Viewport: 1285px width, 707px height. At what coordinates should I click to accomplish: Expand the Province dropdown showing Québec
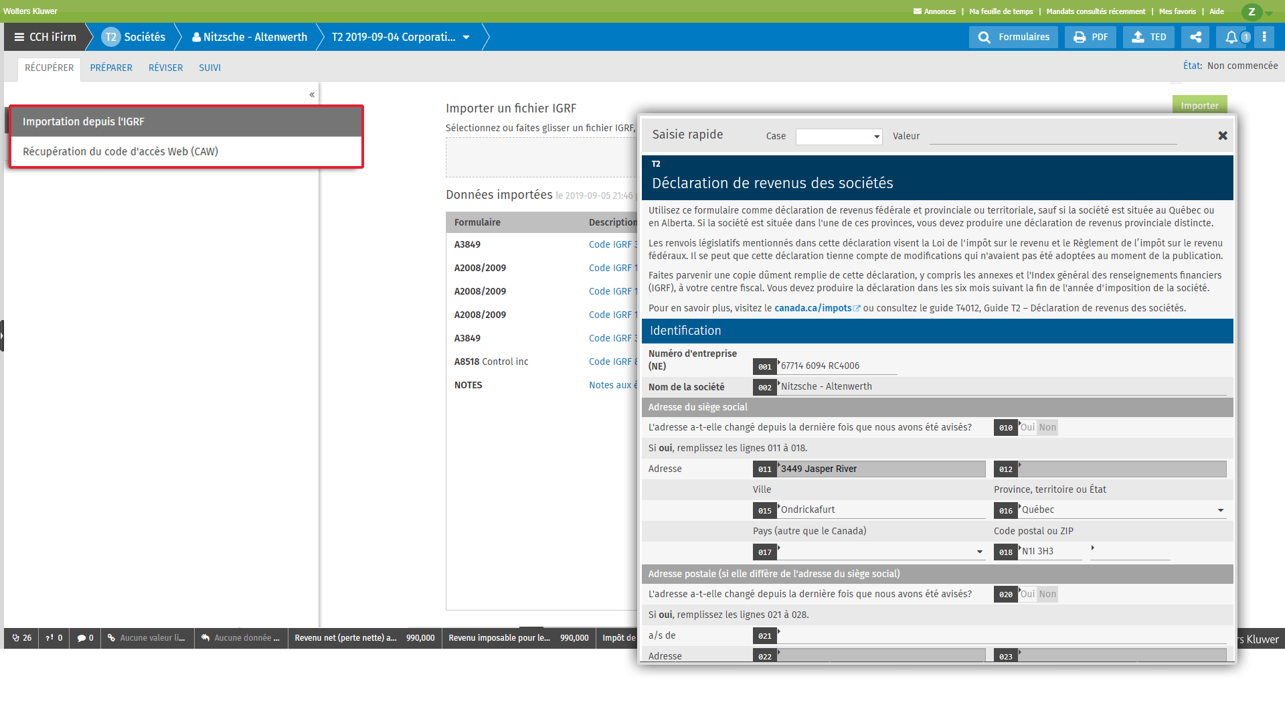1221,511
